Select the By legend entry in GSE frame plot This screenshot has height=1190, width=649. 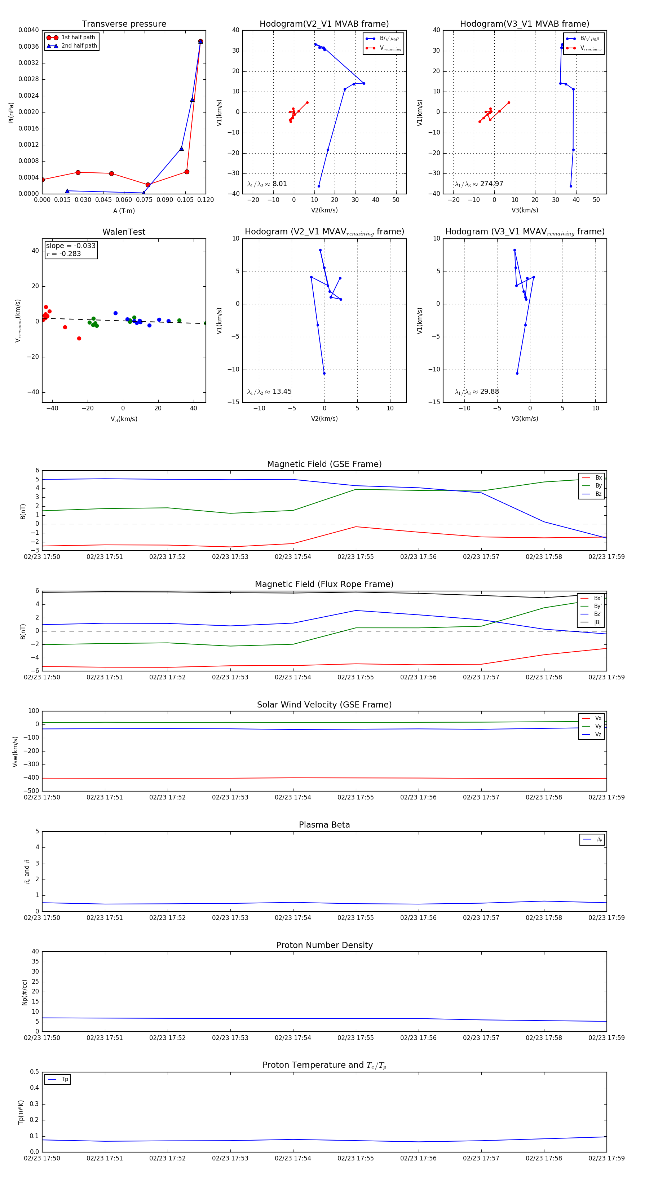point(592,486)
